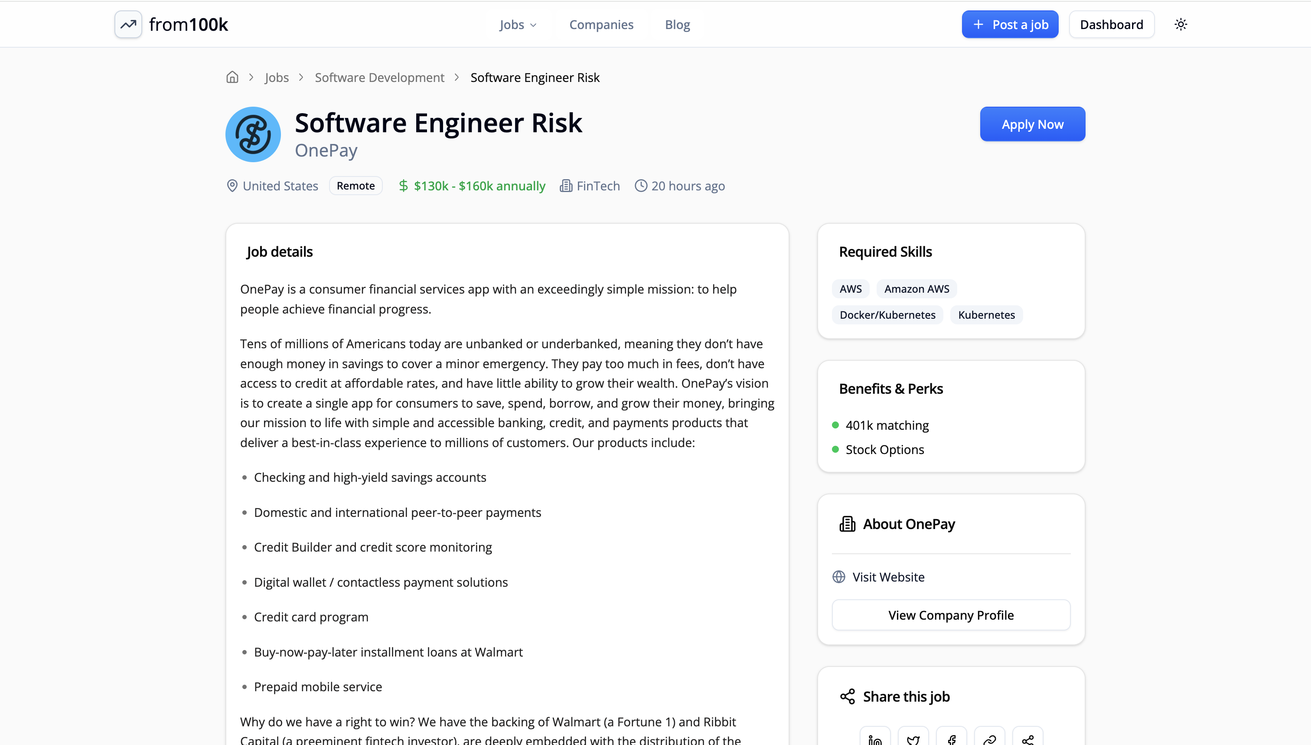
Task: Click the Docker/Kubernetes skill tag
Action: [887, 315]
